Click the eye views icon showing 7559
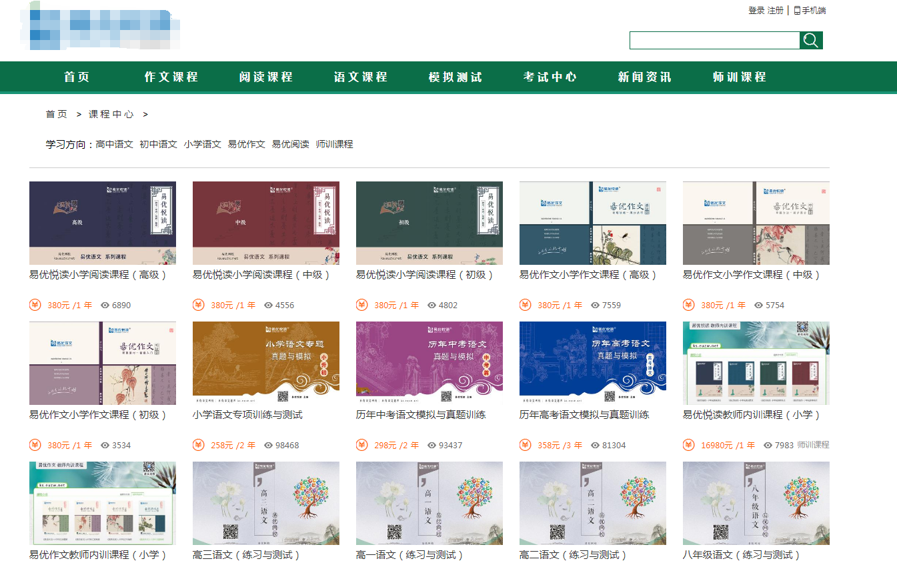Viewport: 897px width, 573px height. (595, 306)
